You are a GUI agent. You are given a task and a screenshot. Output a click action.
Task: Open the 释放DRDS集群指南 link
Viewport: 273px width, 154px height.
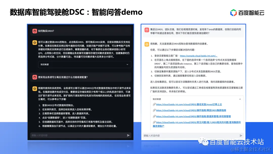[191, 110]
